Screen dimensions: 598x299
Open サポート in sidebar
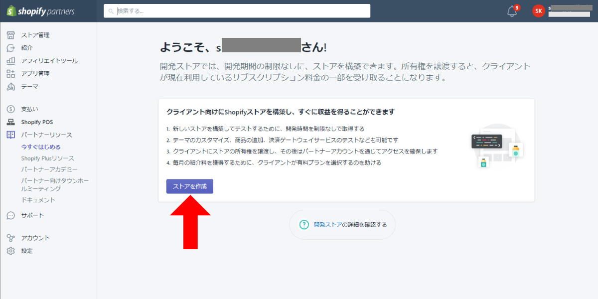32,216
